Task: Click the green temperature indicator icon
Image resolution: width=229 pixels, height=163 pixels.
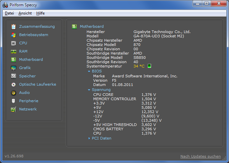Action: 149,66
